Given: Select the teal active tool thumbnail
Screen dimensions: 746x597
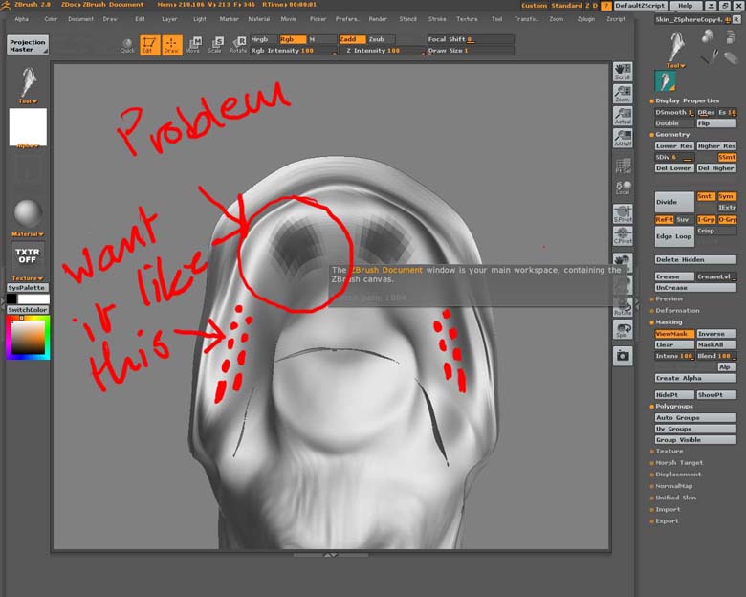Looking at the screenshot, I should point(665,81).
